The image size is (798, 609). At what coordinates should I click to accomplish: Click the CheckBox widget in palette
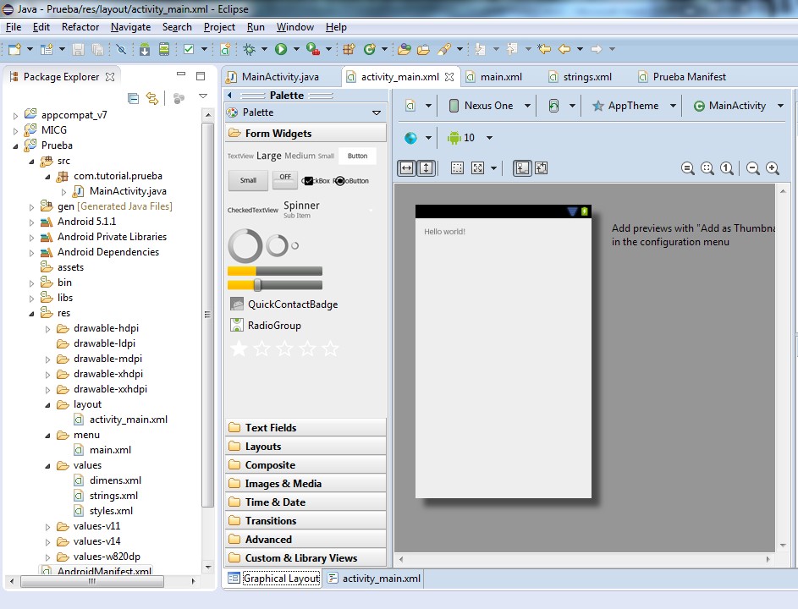click(316, 181)
